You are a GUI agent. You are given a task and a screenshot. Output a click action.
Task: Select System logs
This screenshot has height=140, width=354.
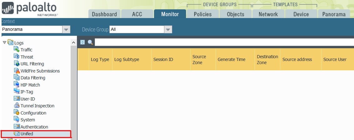click(28, 120)
